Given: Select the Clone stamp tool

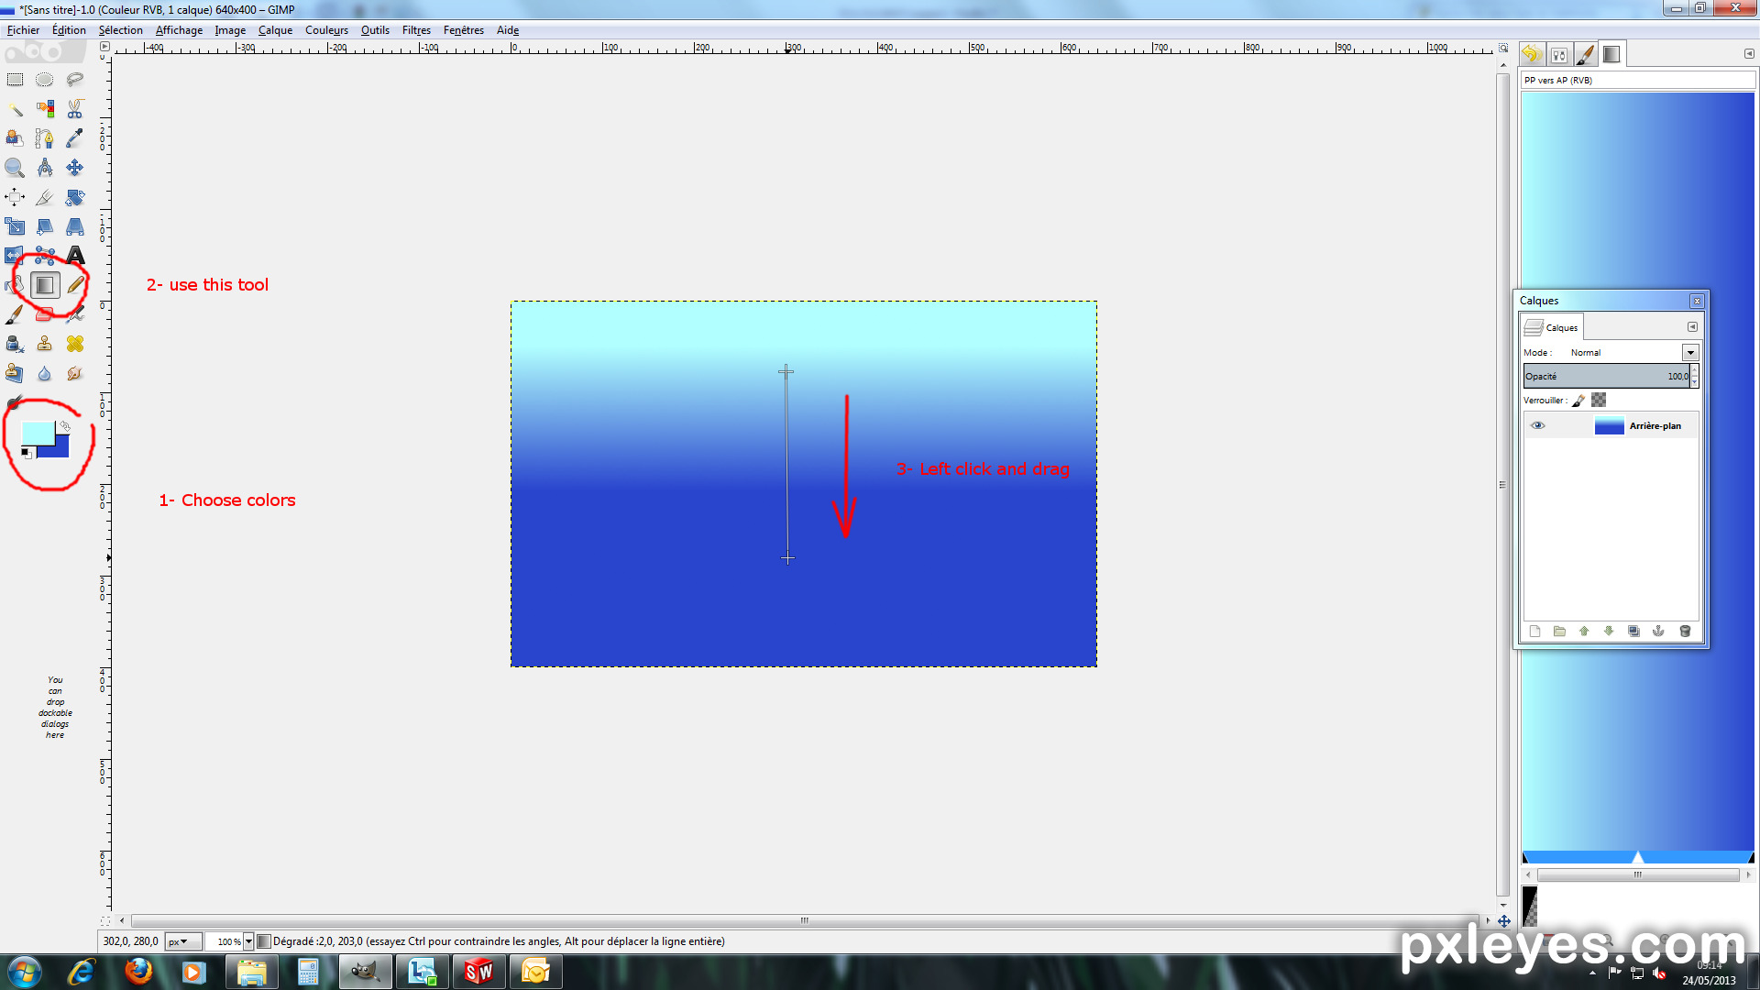Looking at the screenshot, I should (44, 344).
